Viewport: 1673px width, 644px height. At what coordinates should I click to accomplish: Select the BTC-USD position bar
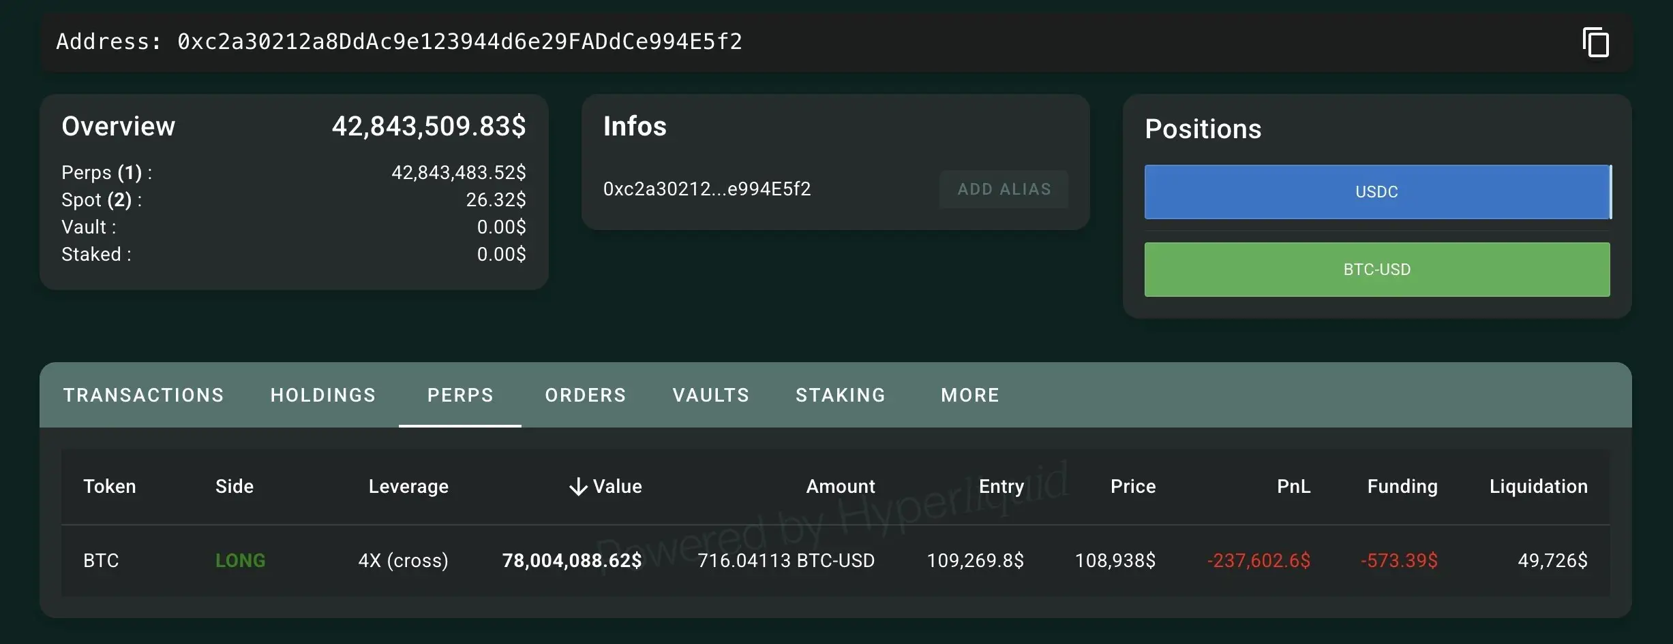(x=1377, y=270)
